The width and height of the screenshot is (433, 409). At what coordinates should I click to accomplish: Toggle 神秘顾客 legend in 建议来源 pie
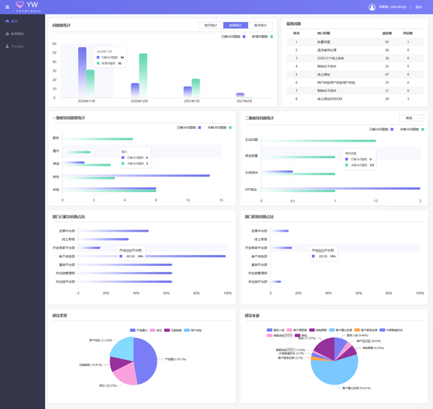pyautogui.click(x=318, y=330)
